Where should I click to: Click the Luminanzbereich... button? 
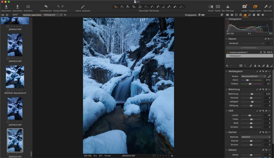coord(249,48)
